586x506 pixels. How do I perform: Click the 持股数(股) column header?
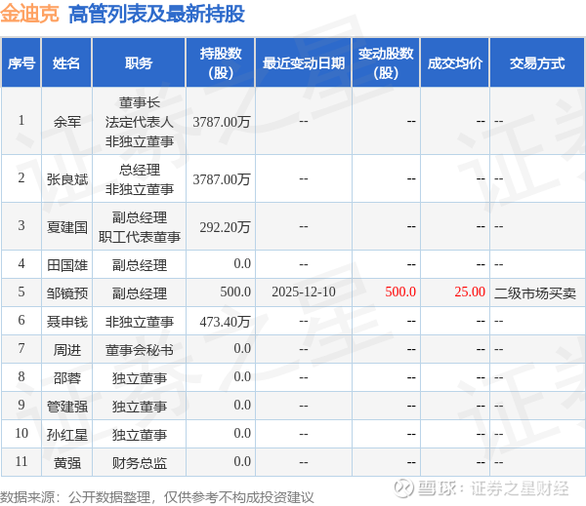click(x=221, y=62)
